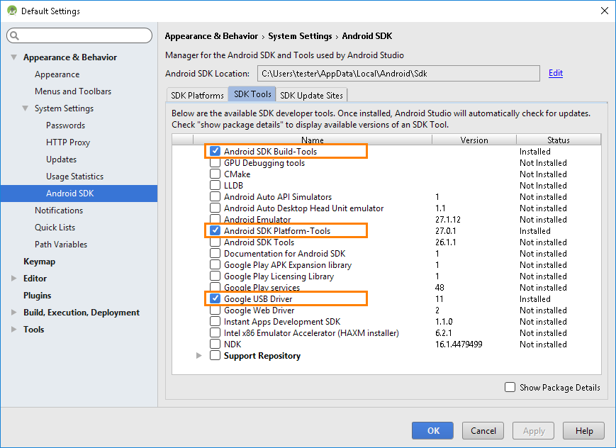Enable the CMake checkbox
This screenshot has width=616, height=448.
(215, 174)
